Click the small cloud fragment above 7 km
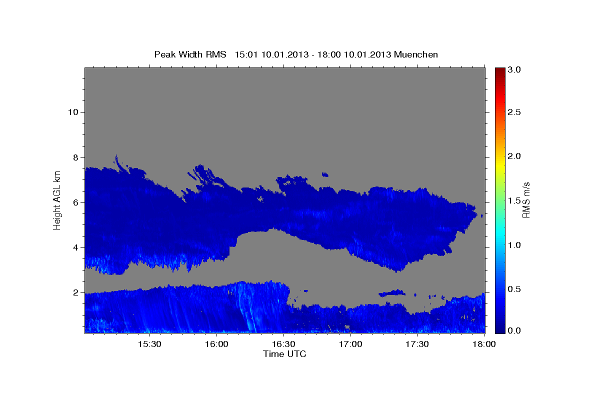The height and width of the screenshot is (400, 600). [x=325, y=174]
